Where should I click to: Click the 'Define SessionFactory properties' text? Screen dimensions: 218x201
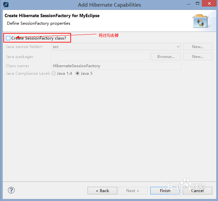click(x=39, y=23)
